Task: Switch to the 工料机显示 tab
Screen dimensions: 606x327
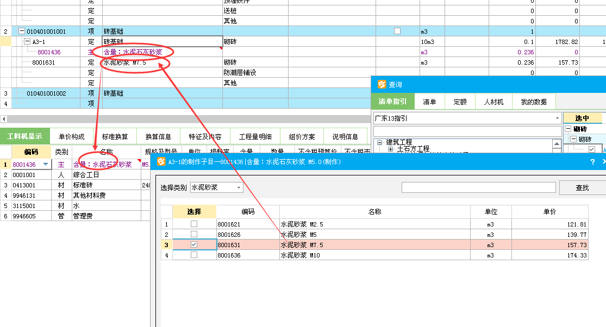Action: (x=25, y=136)
